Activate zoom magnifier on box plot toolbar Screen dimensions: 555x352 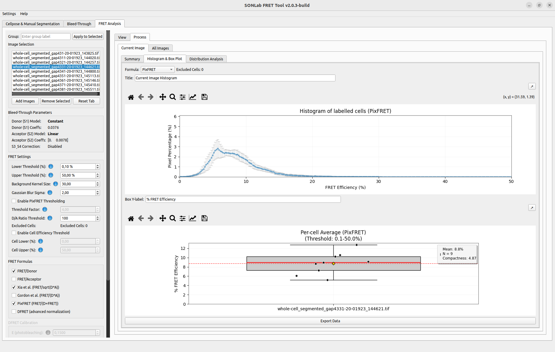click(x=173, y=218)
